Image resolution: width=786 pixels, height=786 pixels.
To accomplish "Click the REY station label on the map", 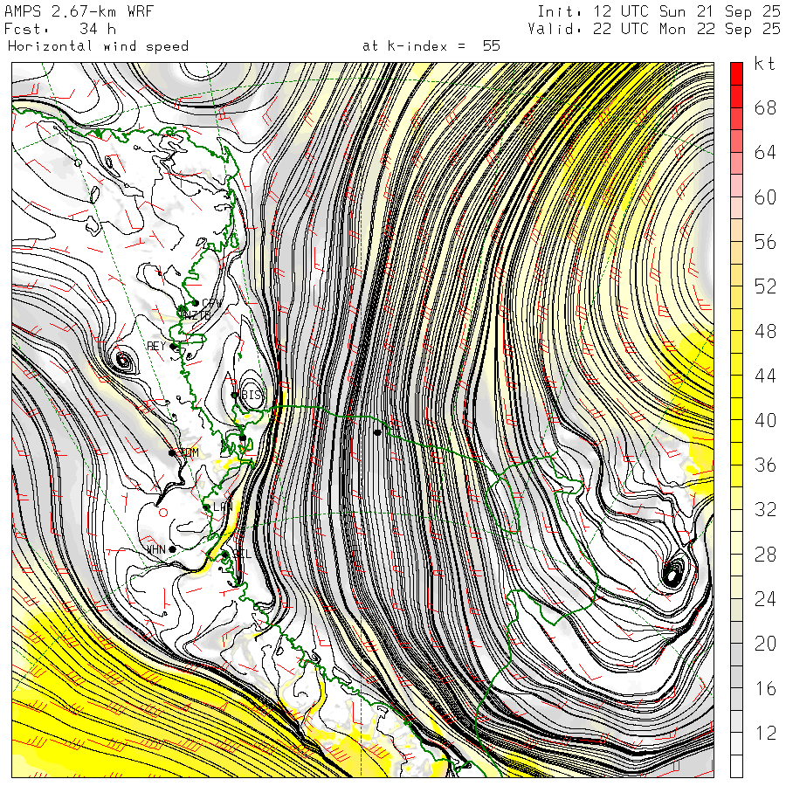I will point(156,346).
